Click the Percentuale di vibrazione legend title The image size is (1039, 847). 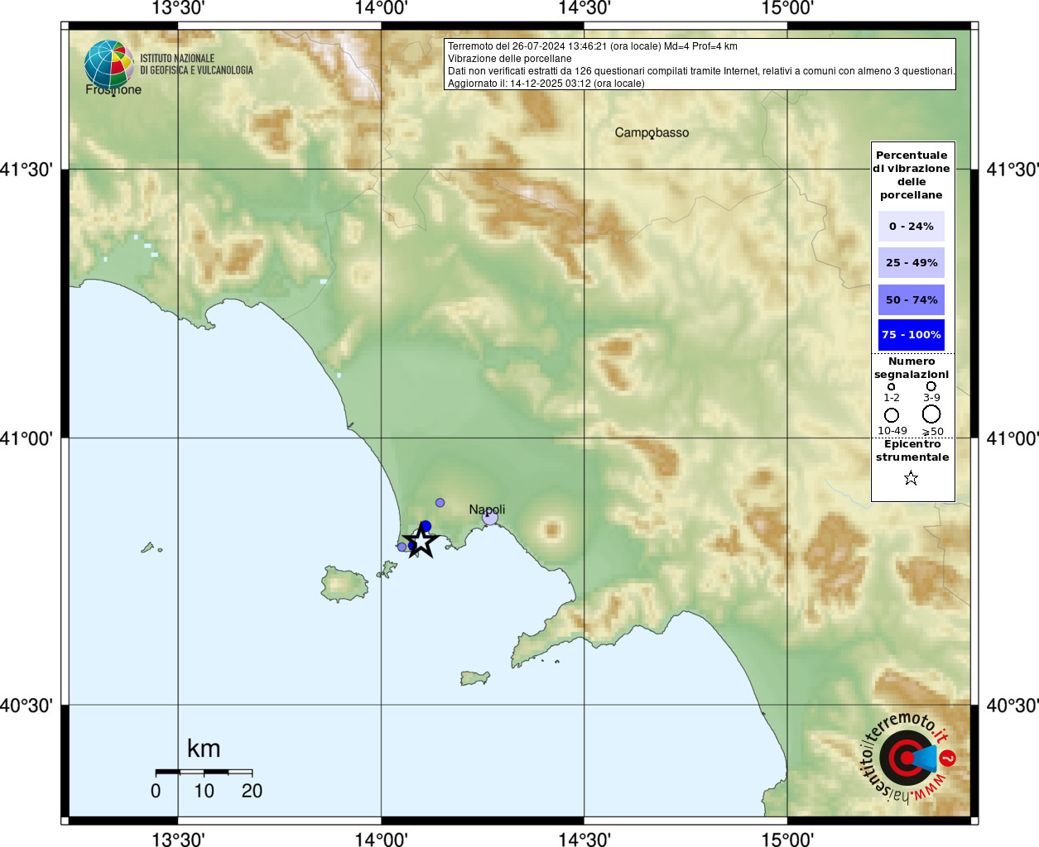tap(911, 175)
